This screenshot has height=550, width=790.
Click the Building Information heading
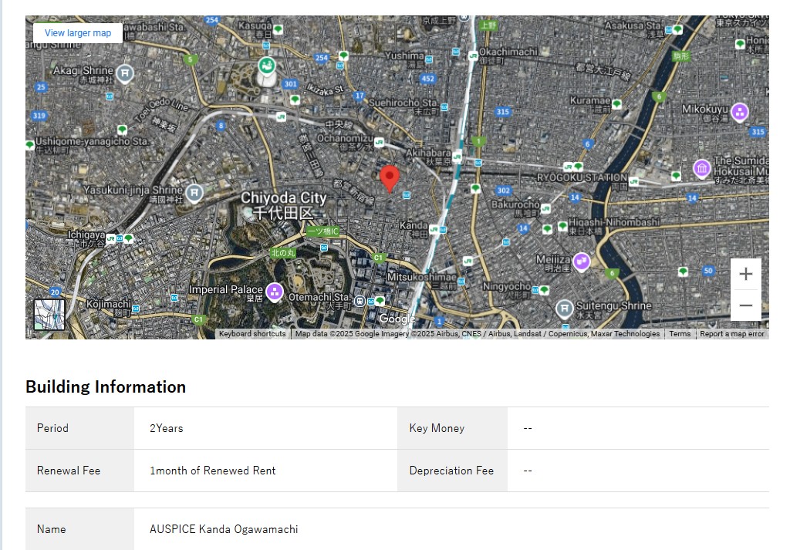pos(106,386)
